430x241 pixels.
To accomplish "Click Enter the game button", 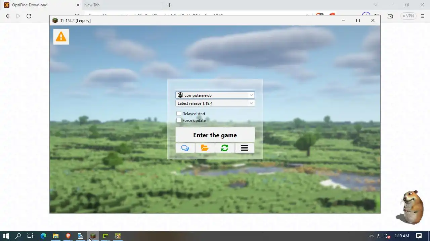I will pyautogui.click(x=215, y=135).
